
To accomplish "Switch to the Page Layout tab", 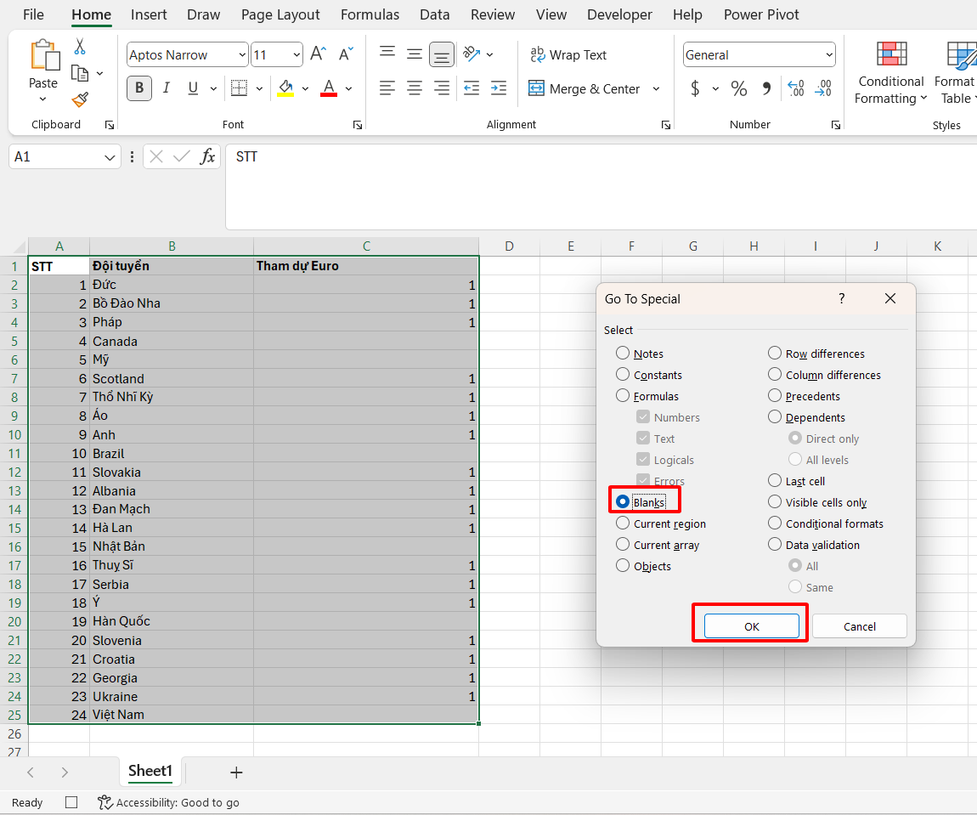I will [280, 14].
